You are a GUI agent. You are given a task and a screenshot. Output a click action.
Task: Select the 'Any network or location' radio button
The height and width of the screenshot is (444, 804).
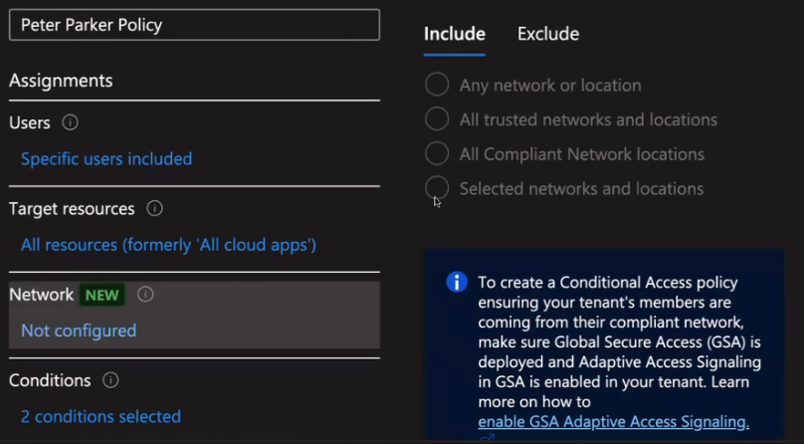tap(437, 85)
